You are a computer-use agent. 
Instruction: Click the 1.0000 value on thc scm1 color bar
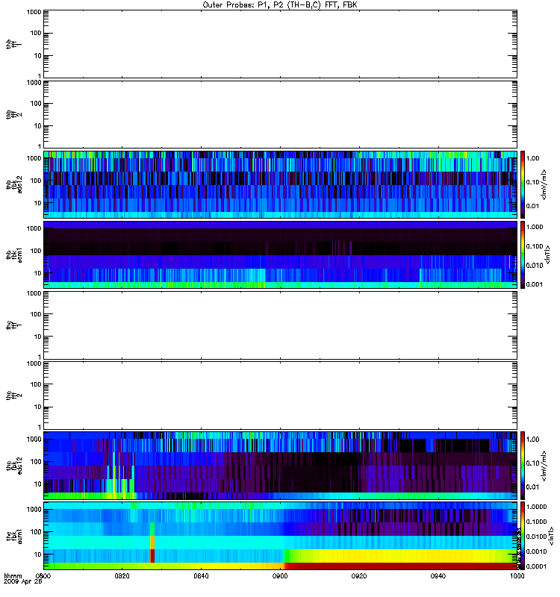pyautogui.click(x=536, y=507)
